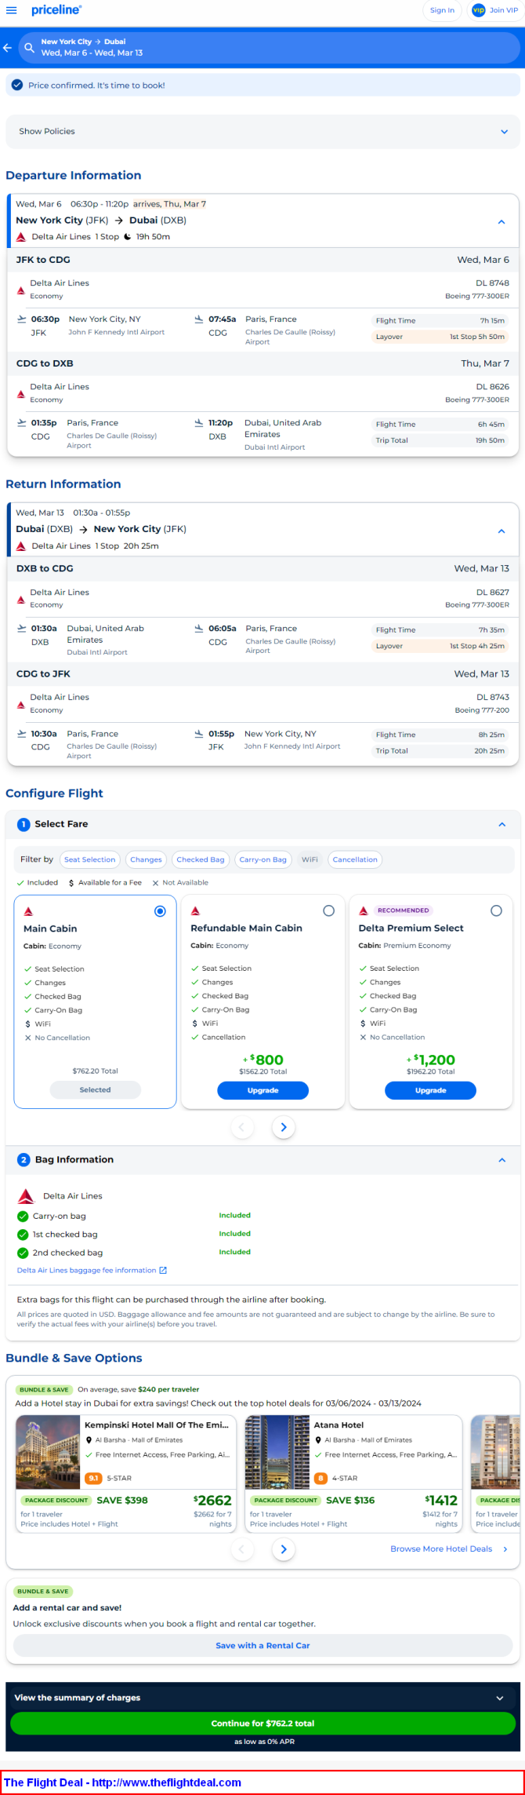Click Delta logo on DL 8748 segment

(21, 290)
